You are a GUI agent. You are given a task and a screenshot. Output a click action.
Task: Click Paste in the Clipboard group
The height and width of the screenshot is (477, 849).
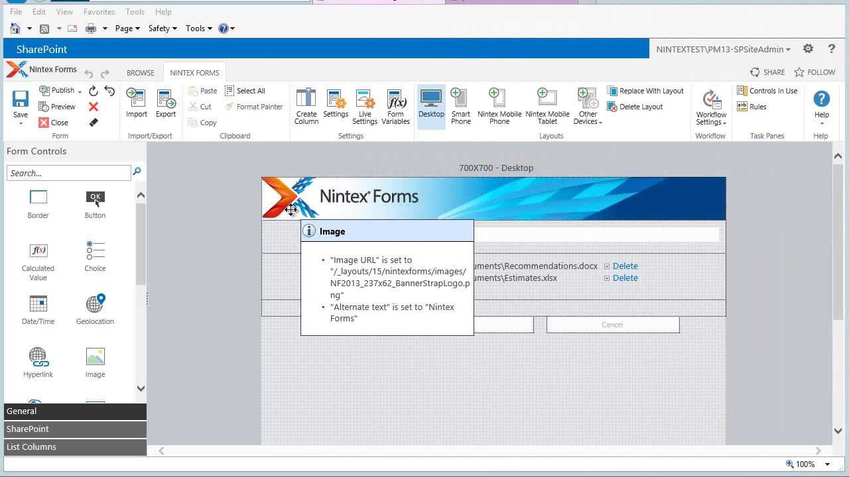[x=202, y=91]
